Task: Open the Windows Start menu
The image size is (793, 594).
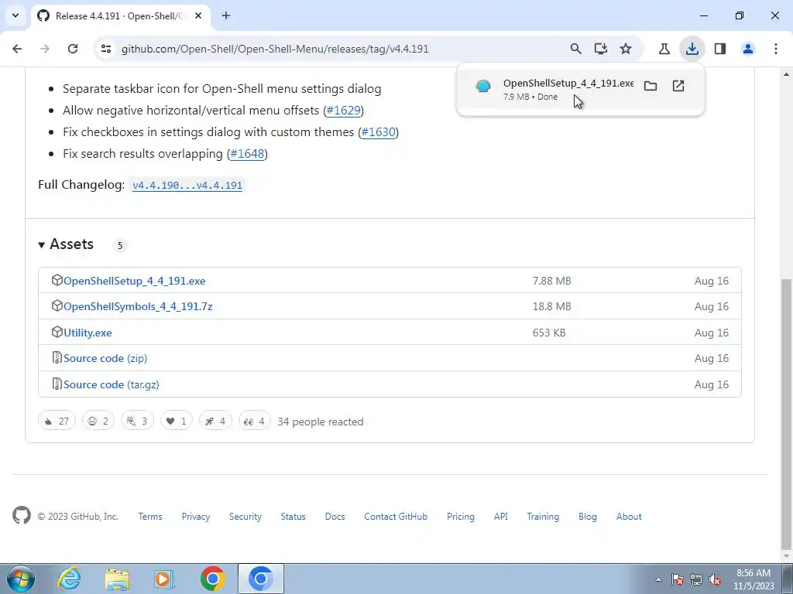Action: click(20, 579)
